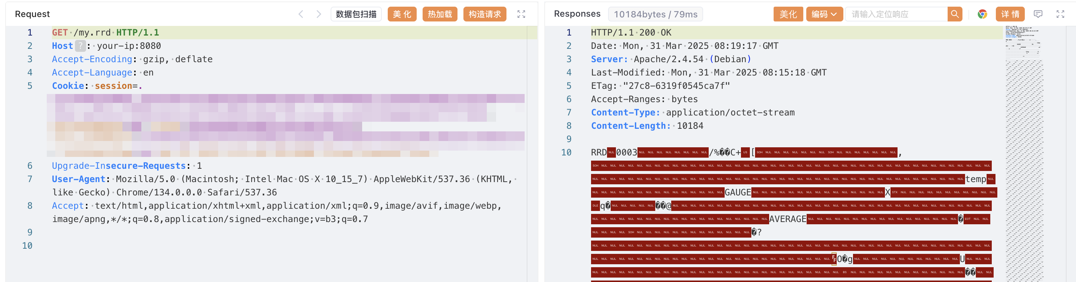
Task: Click the magnifier search button in Responses
Action: [x=954, y=14]
